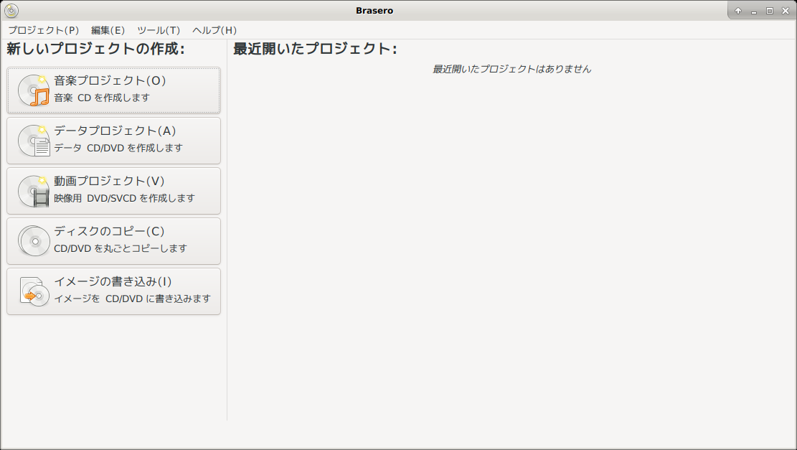
Task: Maximize the Brasero window
Action: (x=770, y=11)
